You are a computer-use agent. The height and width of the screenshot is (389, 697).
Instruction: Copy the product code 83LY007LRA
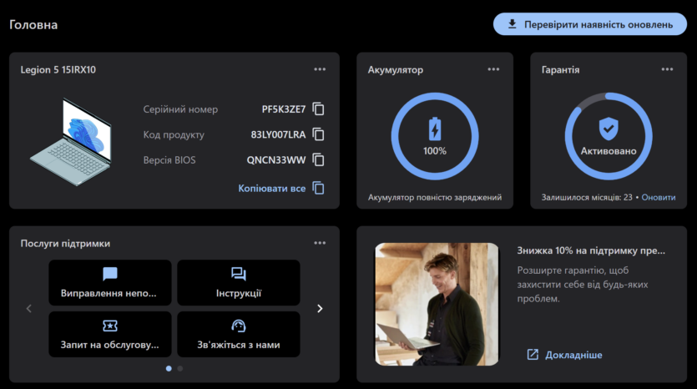[x=318, y=134]
